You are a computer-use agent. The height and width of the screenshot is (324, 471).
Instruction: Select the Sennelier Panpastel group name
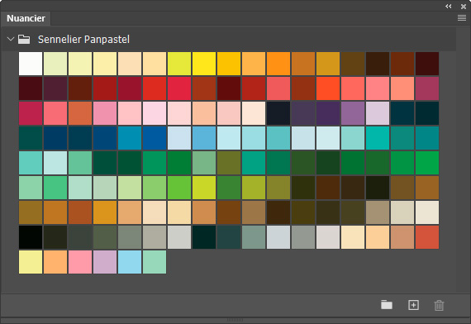[83, 40]
